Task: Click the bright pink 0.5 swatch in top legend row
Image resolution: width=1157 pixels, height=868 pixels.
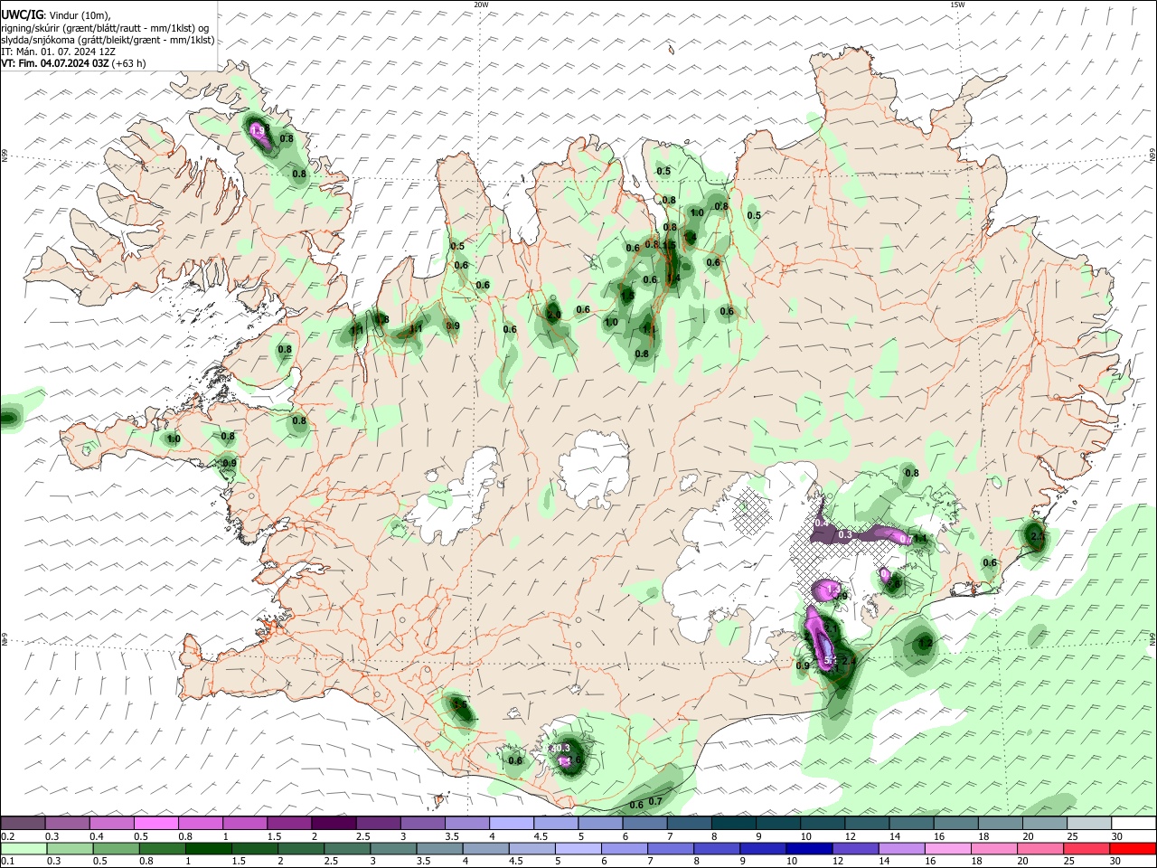Action: point(155,823)
